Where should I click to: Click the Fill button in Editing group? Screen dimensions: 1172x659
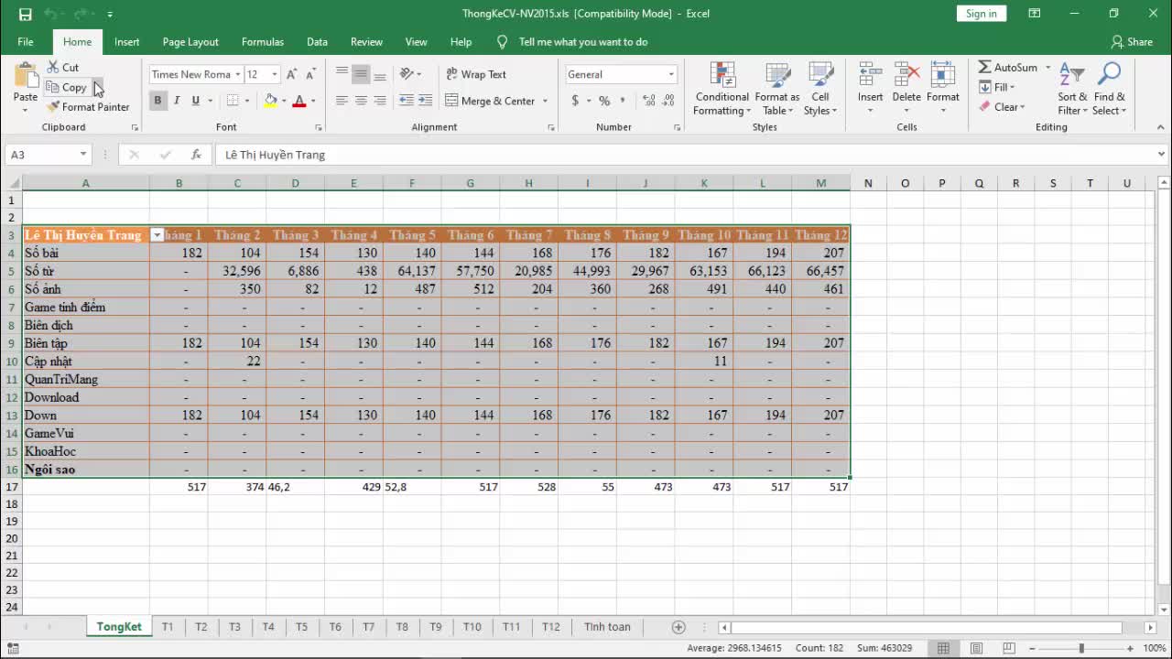click(997, 87)
